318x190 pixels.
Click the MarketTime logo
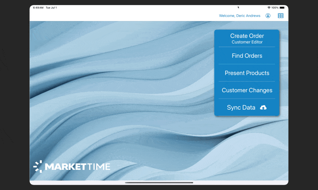[x=72, y=167]
